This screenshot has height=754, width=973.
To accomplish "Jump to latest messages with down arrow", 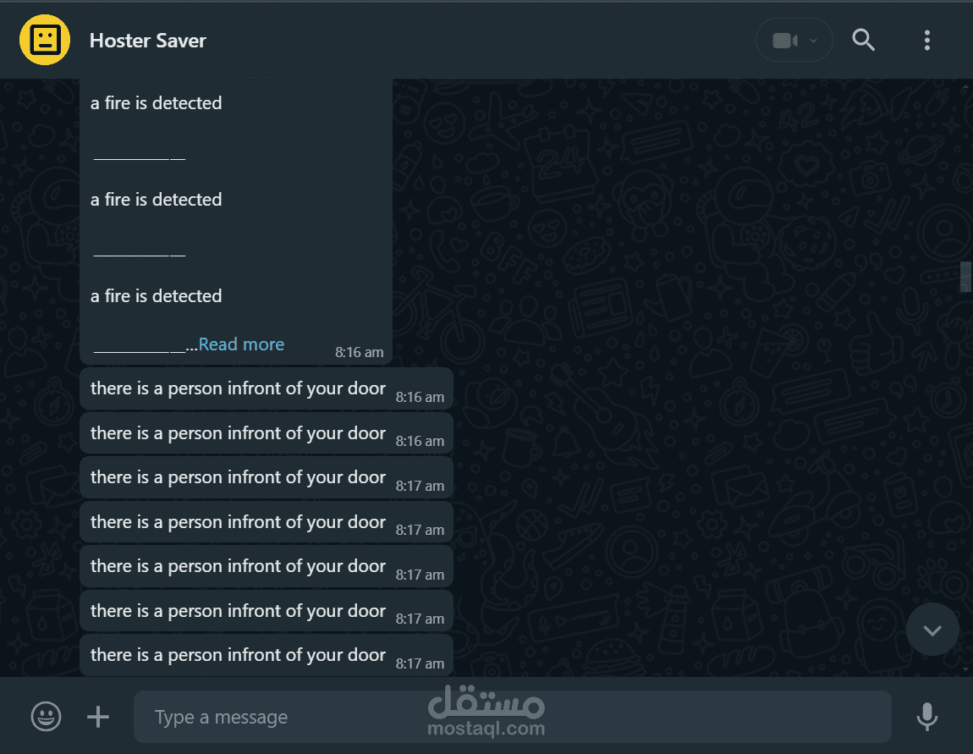I will coord(932,630).
